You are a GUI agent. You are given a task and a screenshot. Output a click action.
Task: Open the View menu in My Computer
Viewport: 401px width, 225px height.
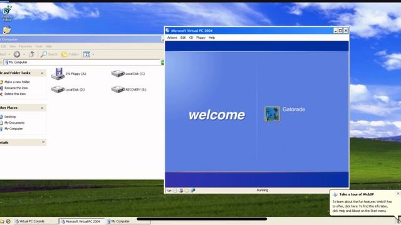[13, 46]
